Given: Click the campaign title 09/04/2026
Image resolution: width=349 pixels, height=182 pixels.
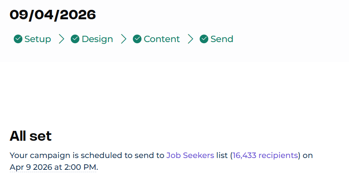Looking at the screenshot, I should 53,15.
